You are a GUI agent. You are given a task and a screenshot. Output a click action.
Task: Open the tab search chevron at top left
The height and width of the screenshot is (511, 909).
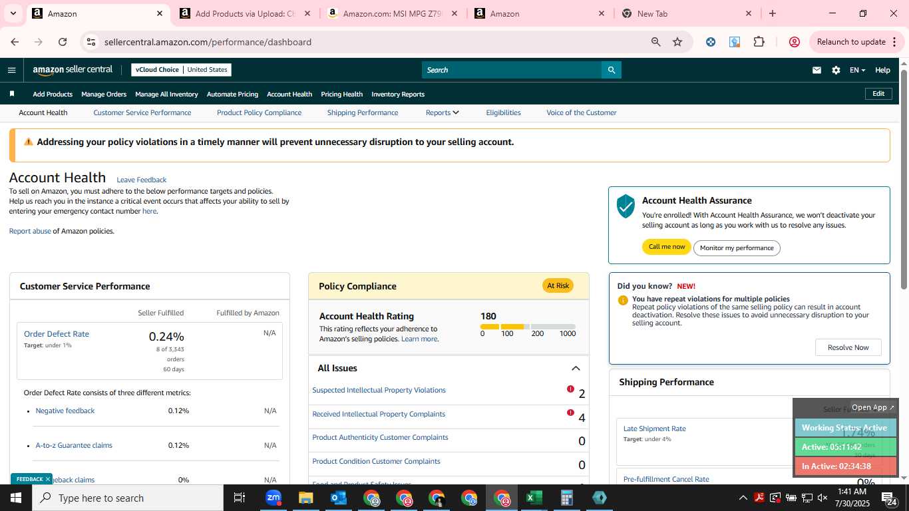click(14, 13)
